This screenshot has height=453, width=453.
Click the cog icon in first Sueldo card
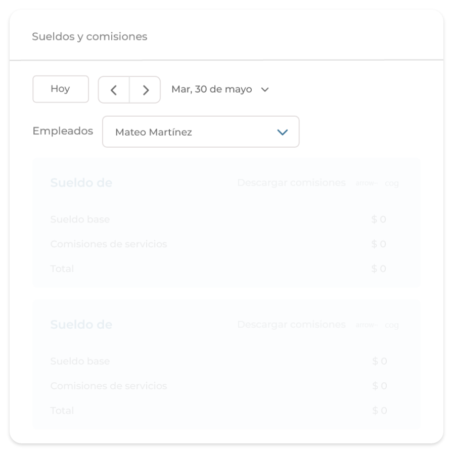pyautogui.click(x=392, y=184)
